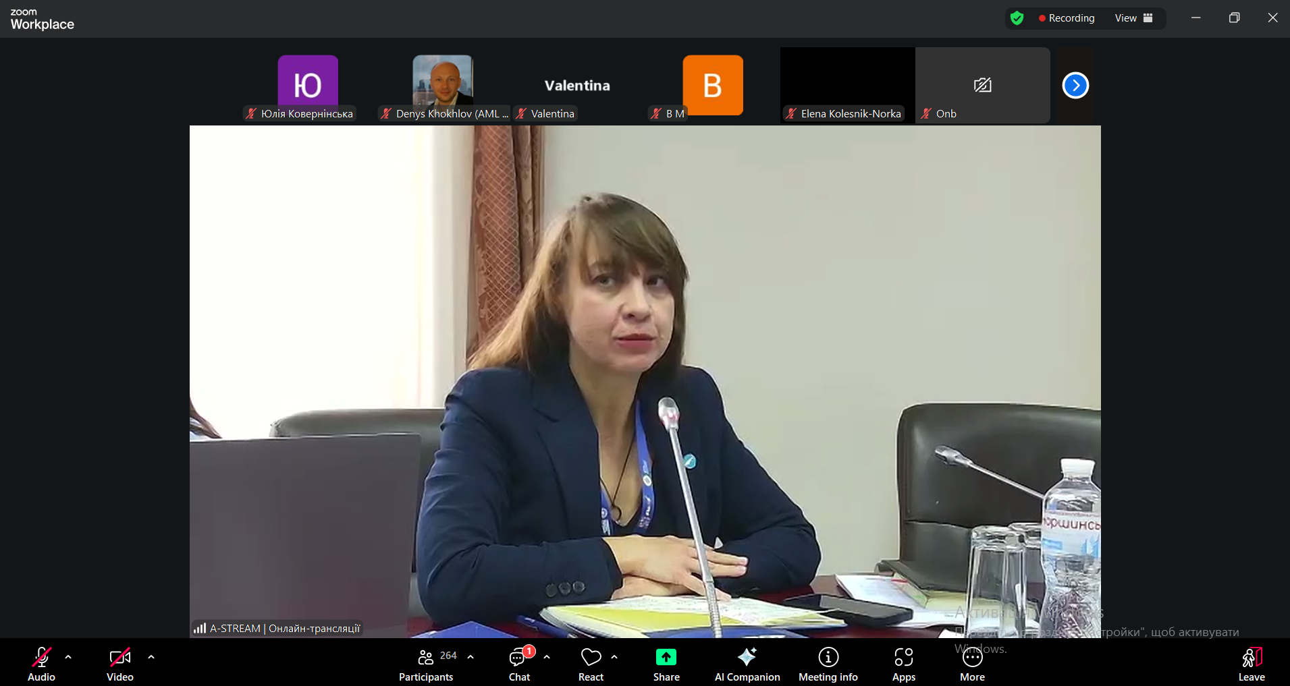Open the Participants panel
The height and width of the screenshot is (686, 1290).
point(426,664)
